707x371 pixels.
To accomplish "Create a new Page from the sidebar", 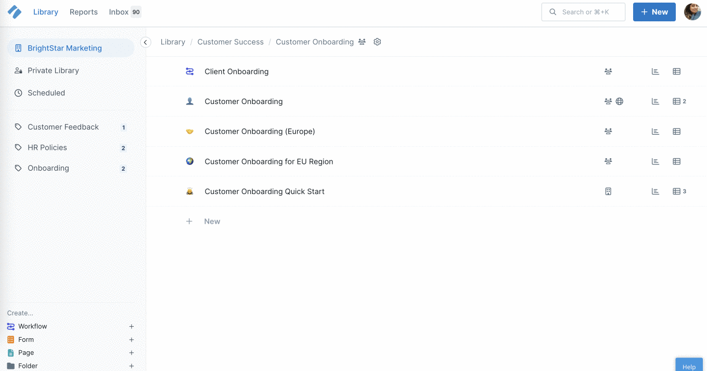I will (x=26, y=352).
